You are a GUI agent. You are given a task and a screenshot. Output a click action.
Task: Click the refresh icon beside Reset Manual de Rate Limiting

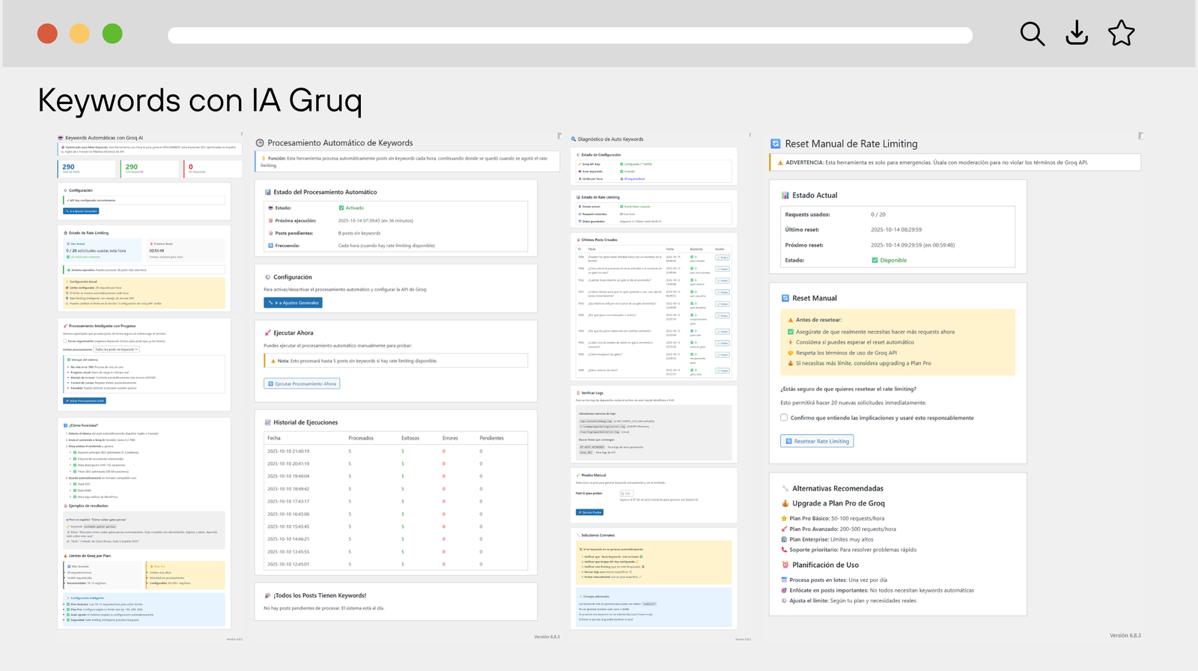(x=776, y=144)
